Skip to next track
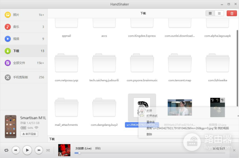239x158 pixels. [x=39, y=150]
